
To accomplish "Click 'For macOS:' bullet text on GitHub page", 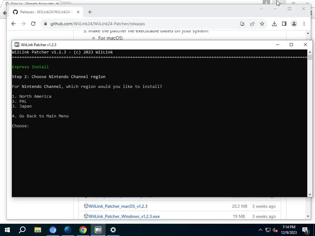I will tap(110, 38).
